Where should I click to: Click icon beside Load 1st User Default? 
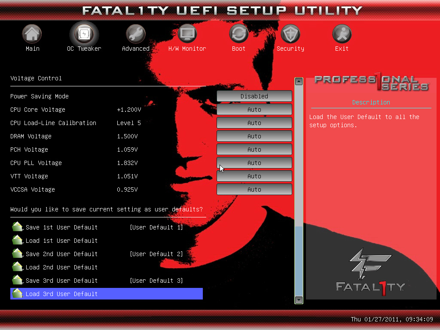tap(17, 240)
